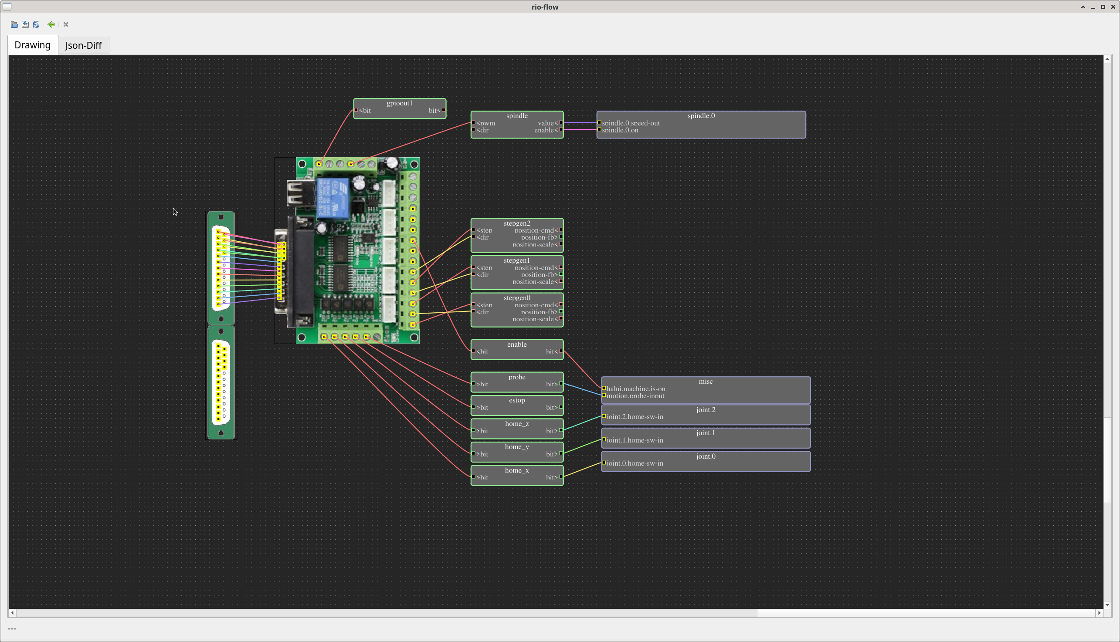Select the estop node block
The height and width of the screenshot is (642, 1120).
click(516, 400)
